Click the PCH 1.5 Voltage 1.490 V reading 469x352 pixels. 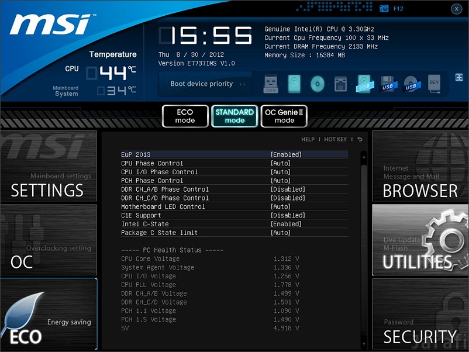(286, 319)
